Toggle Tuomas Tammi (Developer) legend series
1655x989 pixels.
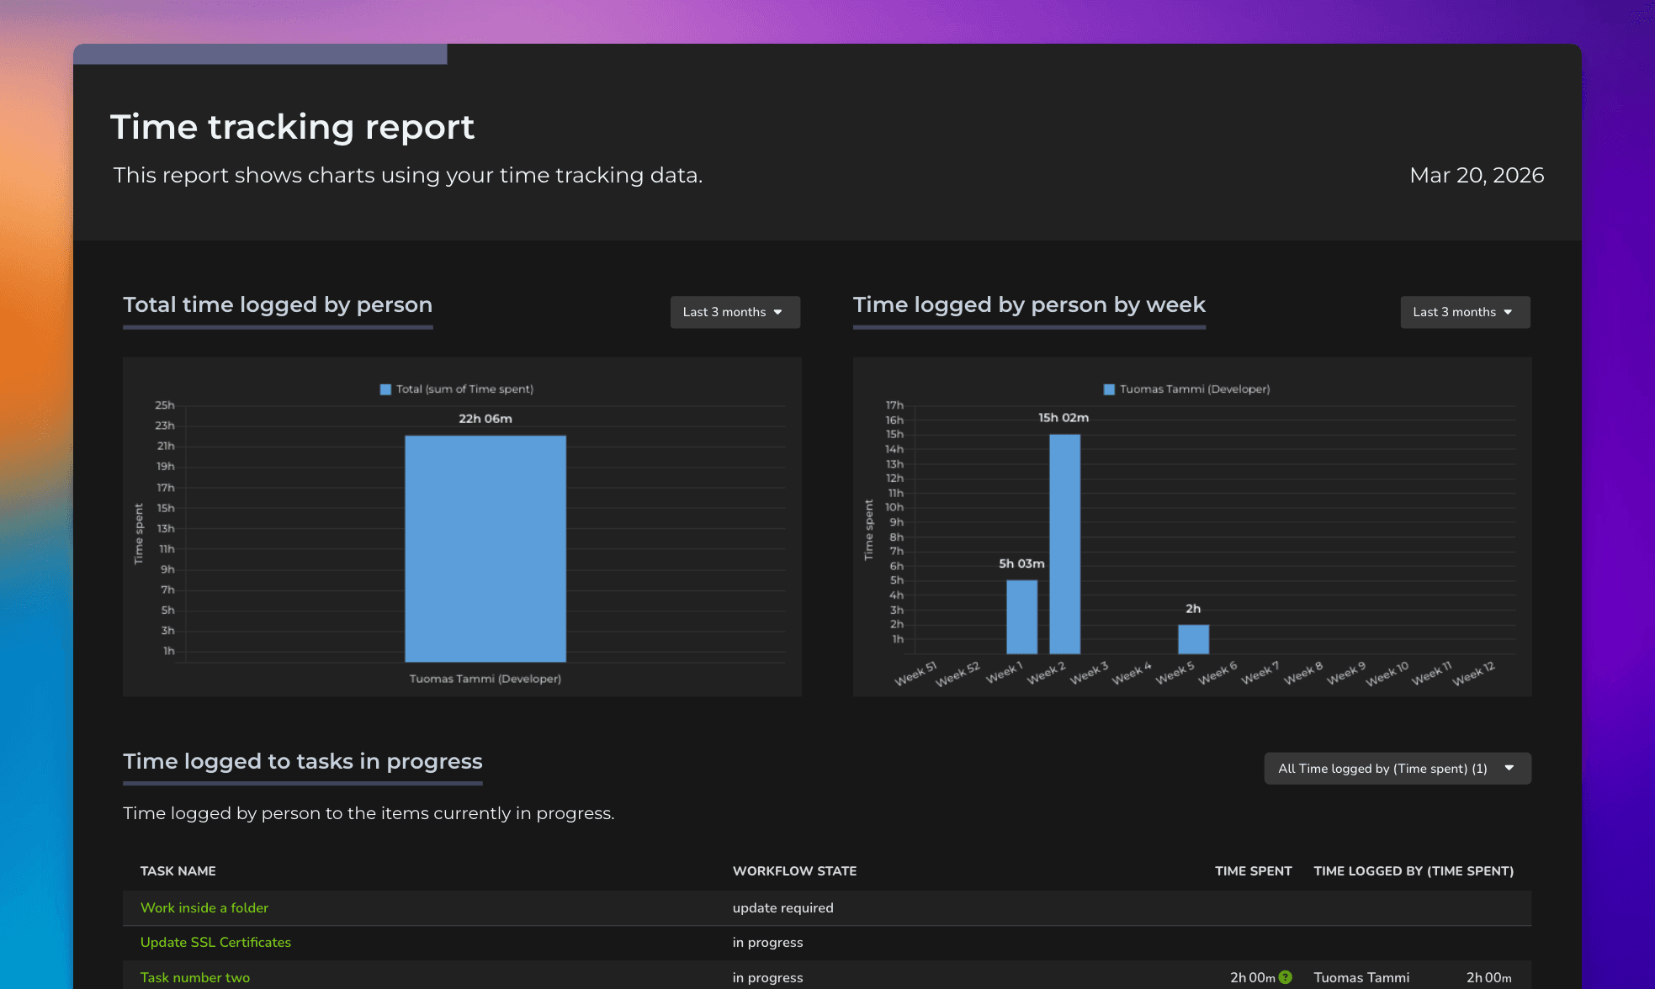point(1194,389)
